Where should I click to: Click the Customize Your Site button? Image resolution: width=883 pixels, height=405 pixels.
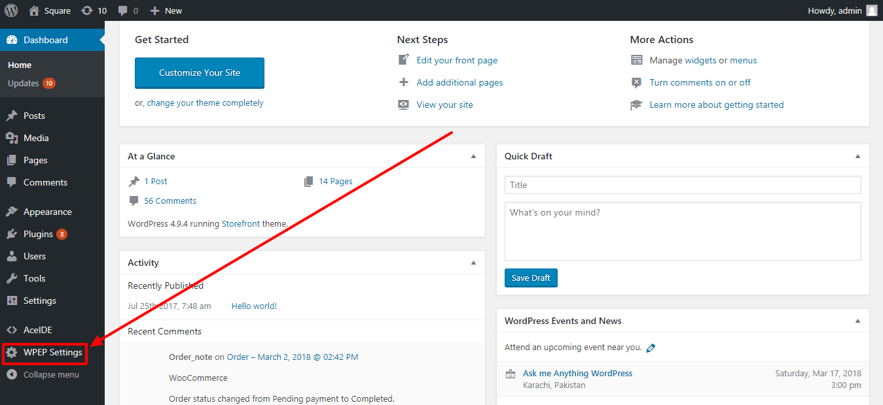click(200, 73)
